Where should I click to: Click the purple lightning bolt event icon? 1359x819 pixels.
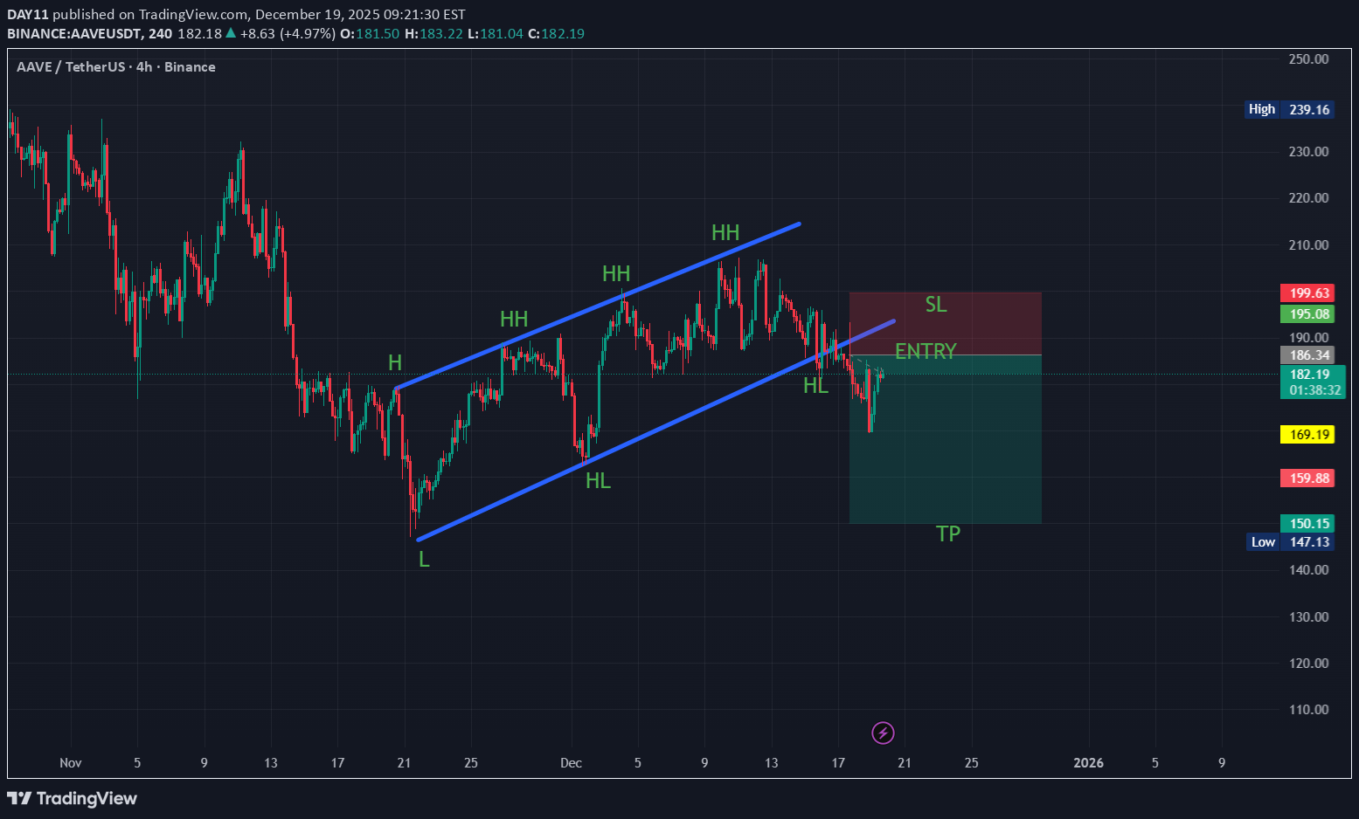pos(883,733)
